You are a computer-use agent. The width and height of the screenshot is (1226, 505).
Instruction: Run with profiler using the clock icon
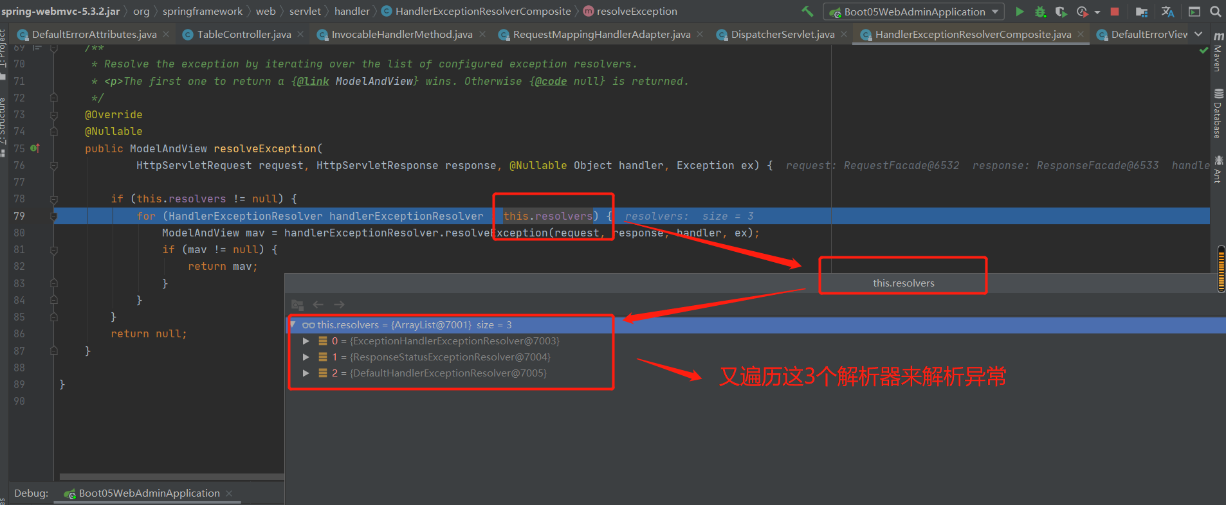1082,12
